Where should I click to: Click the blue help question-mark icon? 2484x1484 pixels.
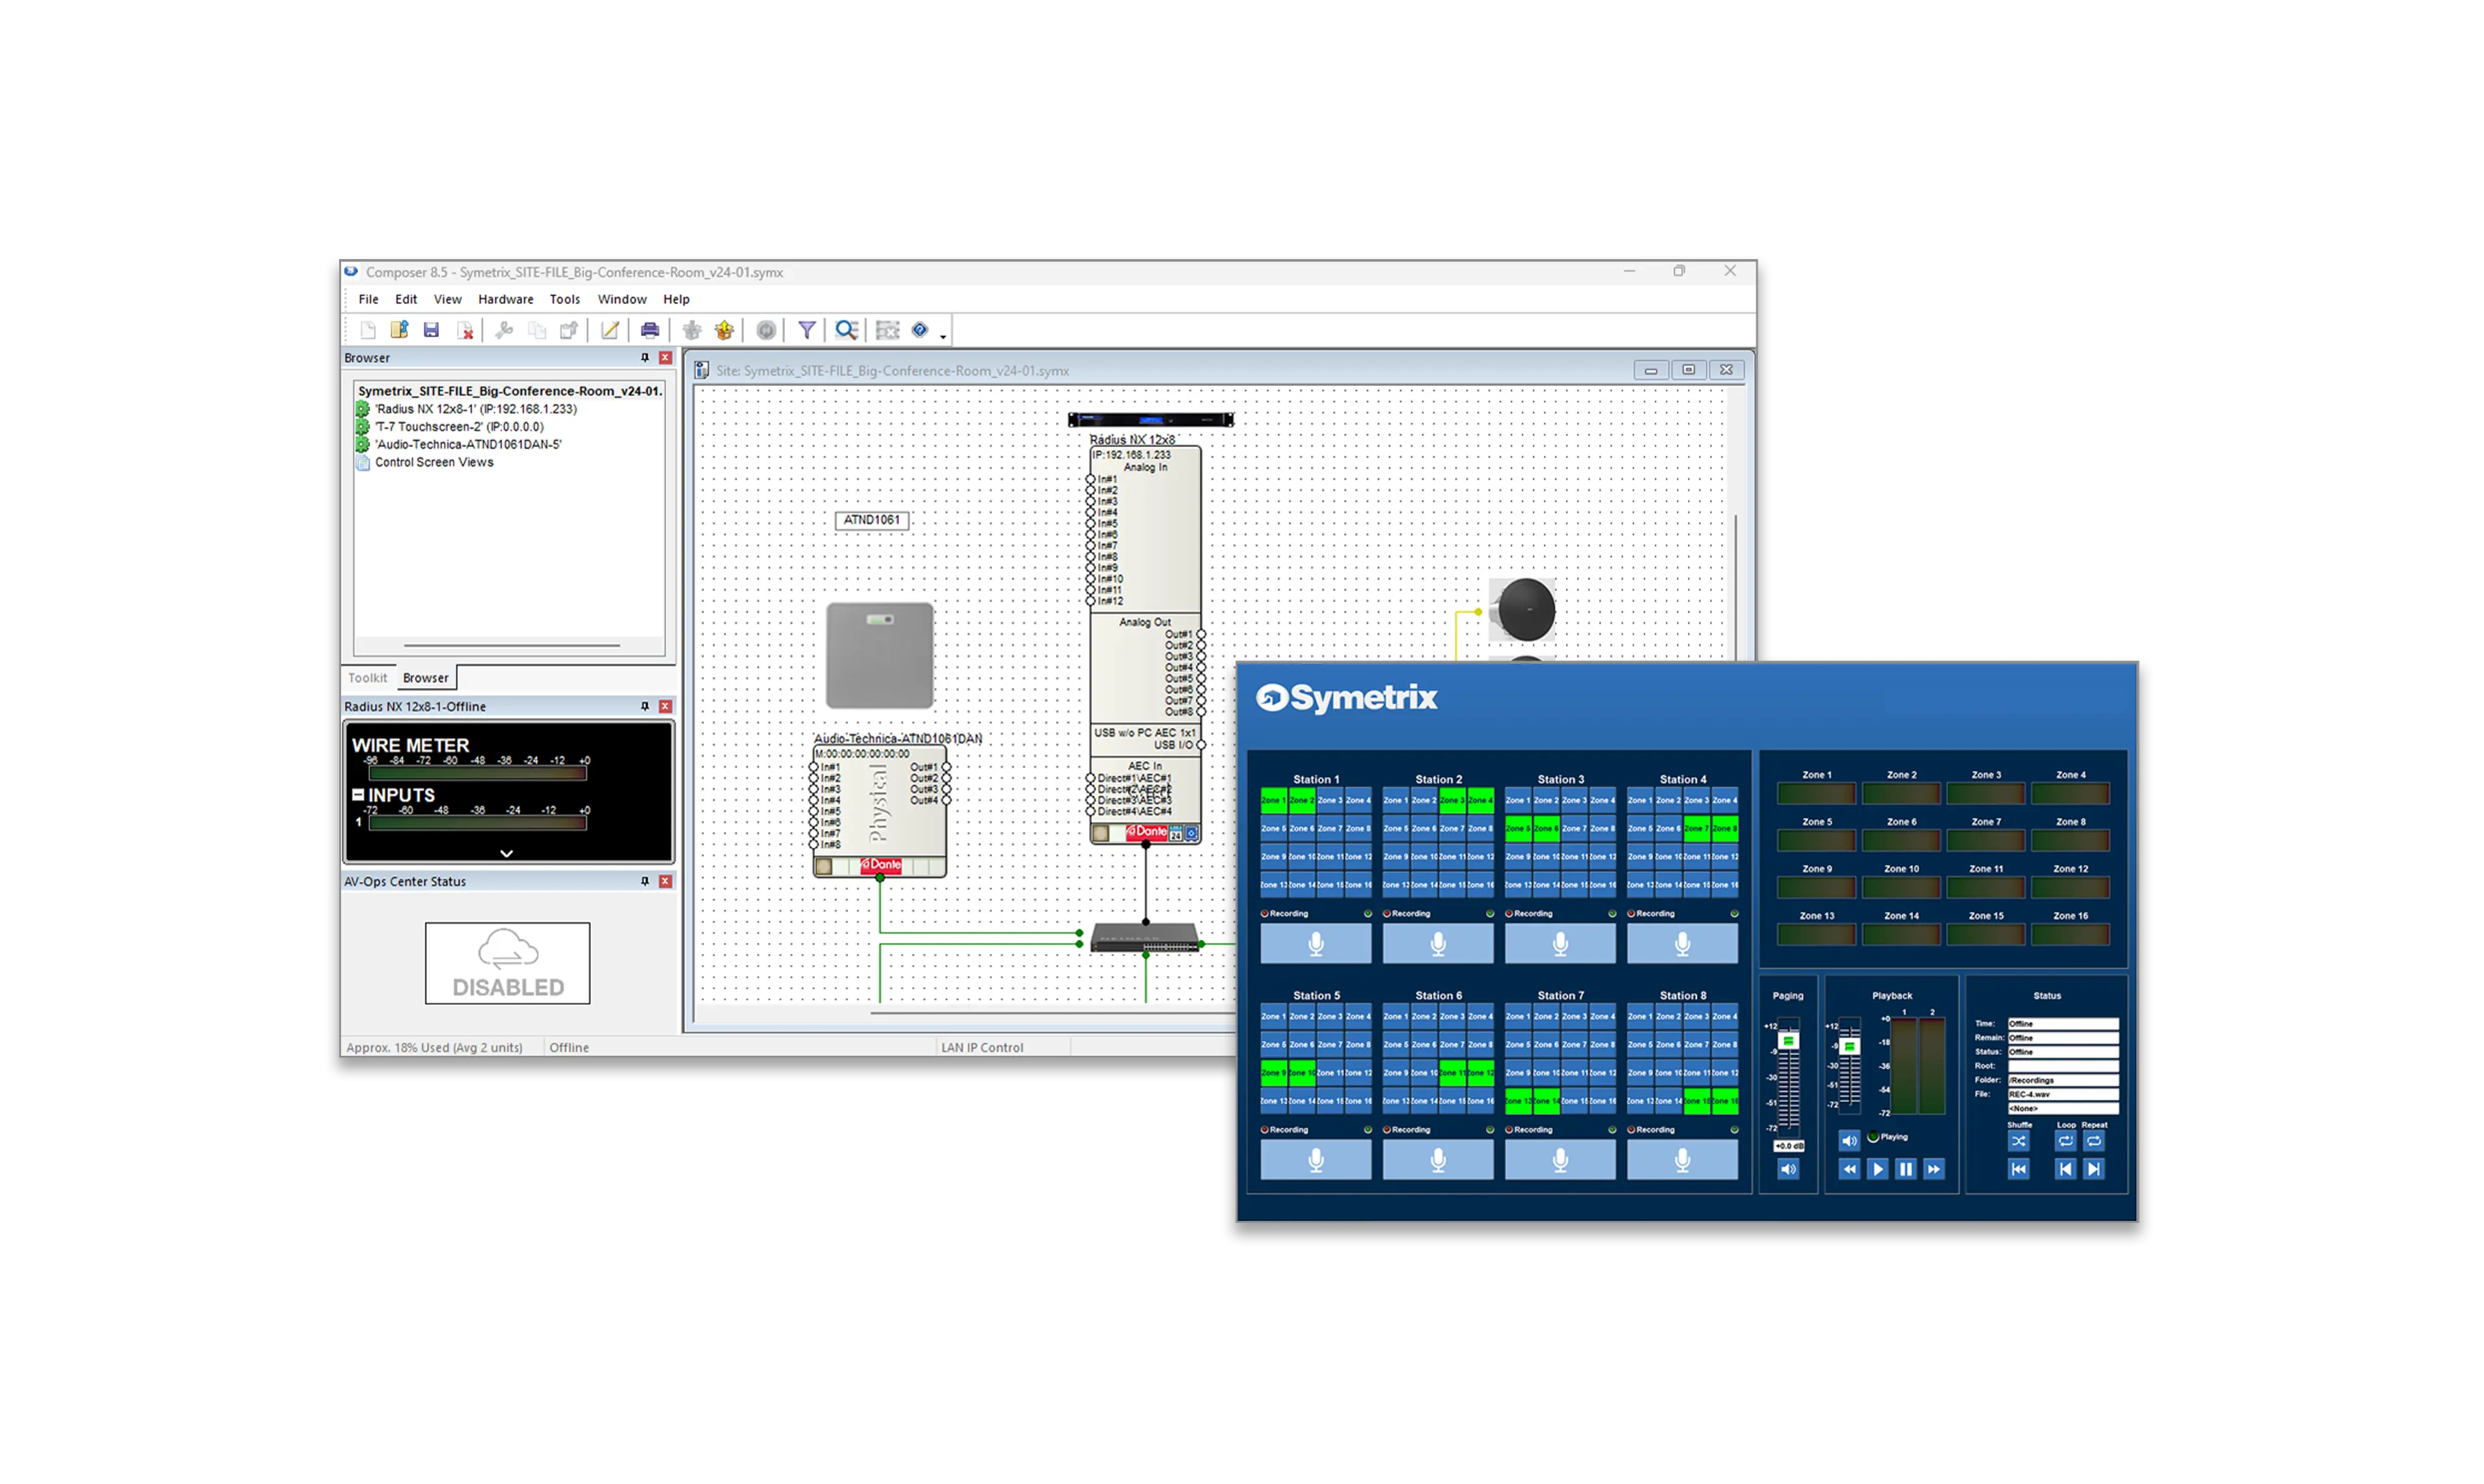pyautogui.click(x=920, y=330)
